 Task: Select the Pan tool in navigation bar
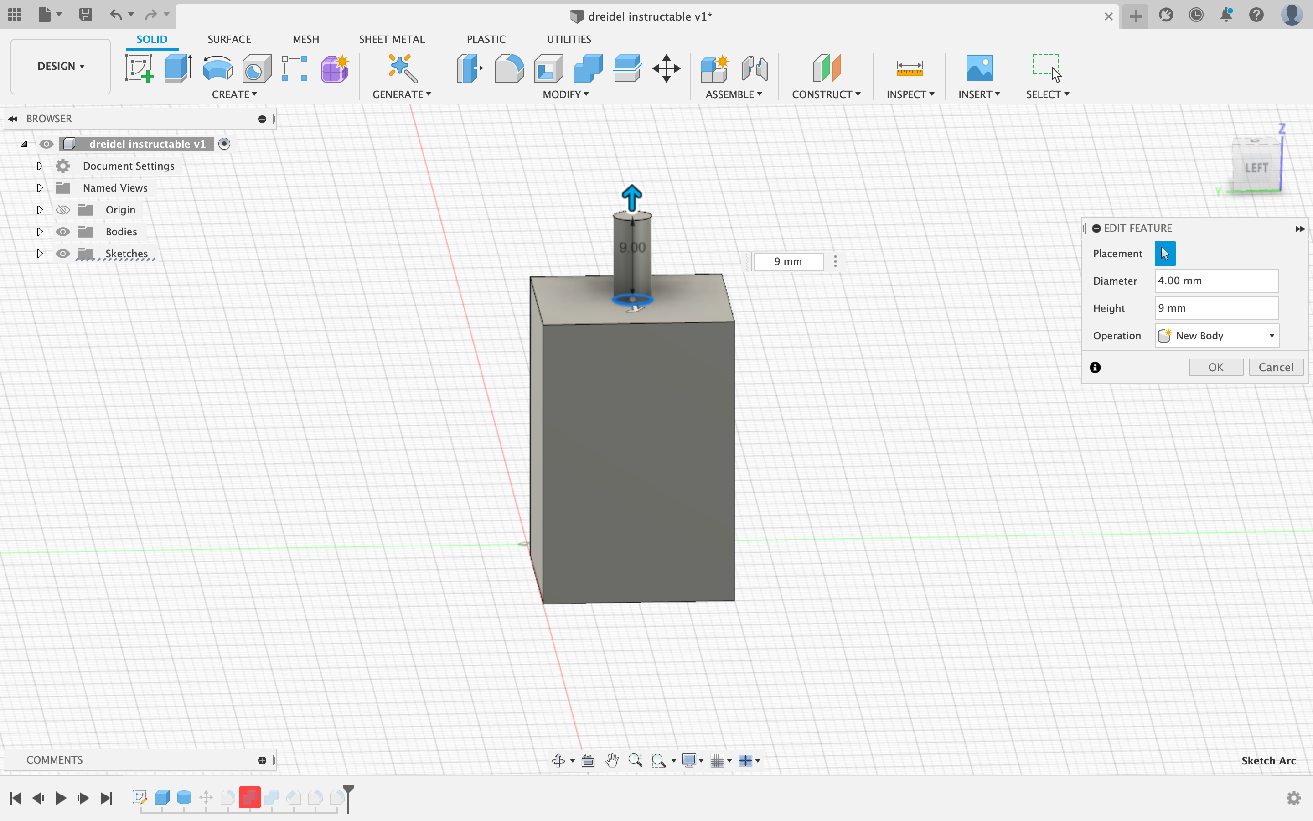coord(611,761)
